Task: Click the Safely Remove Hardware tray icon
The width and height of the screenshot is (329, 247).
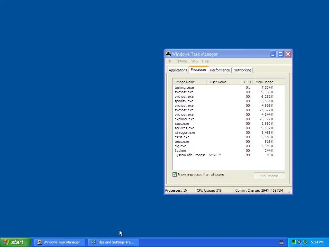Action: tap(305, 242)
